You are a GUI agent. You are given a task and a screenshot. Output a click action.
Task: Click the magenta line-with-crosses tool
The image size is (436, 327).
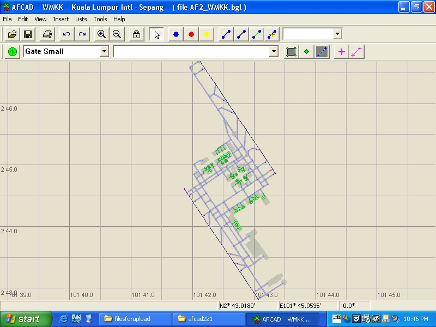pos(357,51)
